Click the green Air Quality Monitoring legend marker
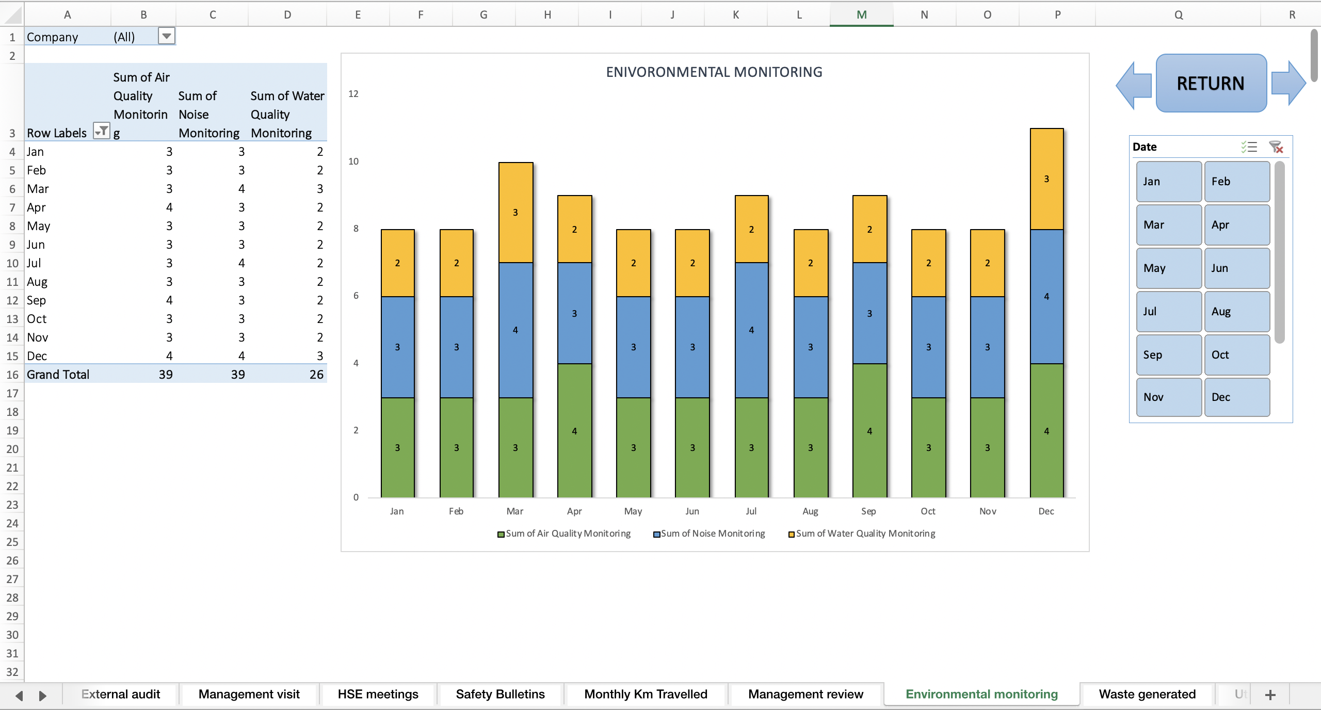 coord(500,534)
